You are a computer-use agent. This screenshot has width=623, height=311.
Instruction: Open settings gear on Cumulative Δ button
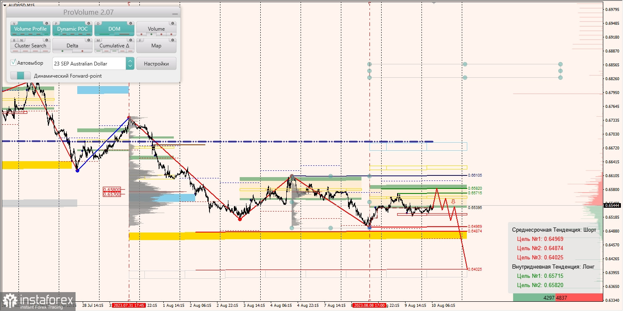pyautogui.click(x=130, y=40)
